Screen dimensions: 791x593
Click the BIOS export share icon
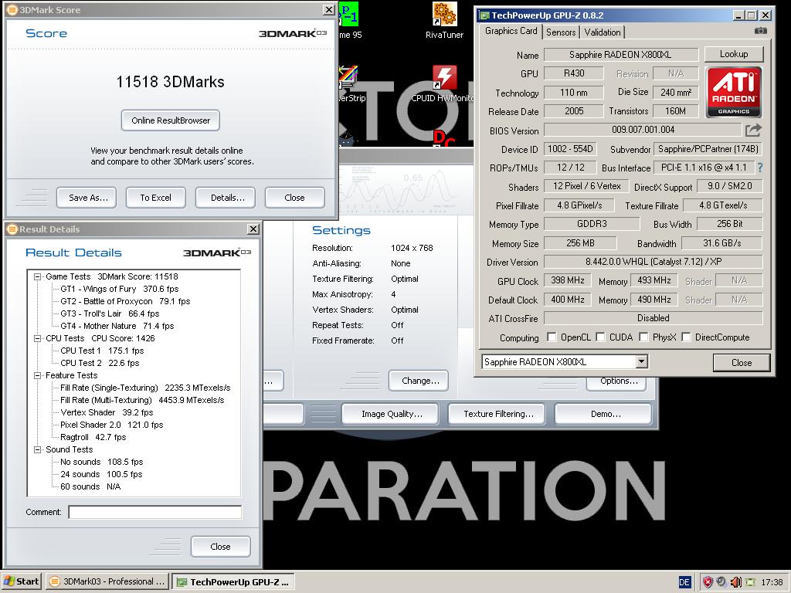tap(752, 130)
